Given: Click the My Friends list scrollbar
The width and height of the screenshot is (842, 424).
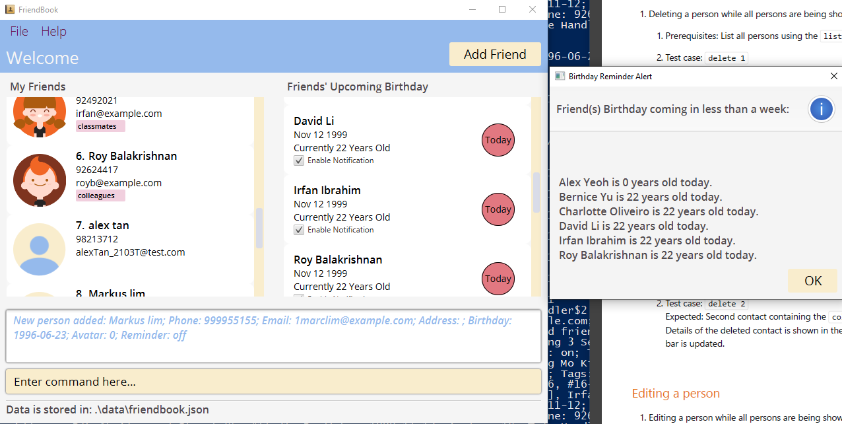Looking at the screenshot, I should (x=259, y=228).
